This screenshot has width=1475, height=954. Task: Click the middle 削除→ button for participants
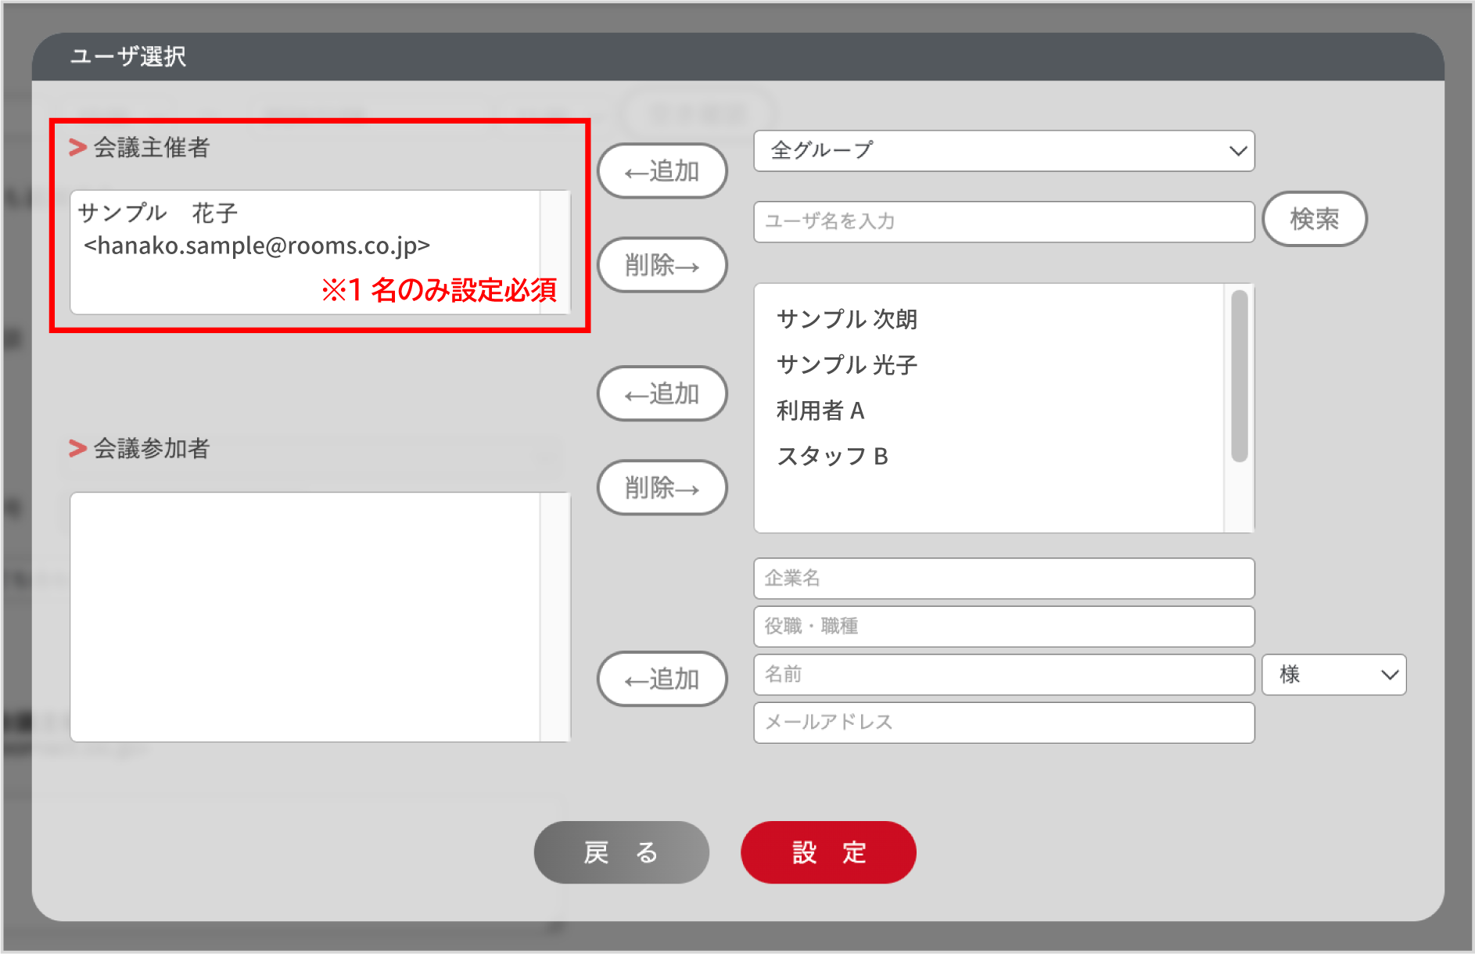662,487
